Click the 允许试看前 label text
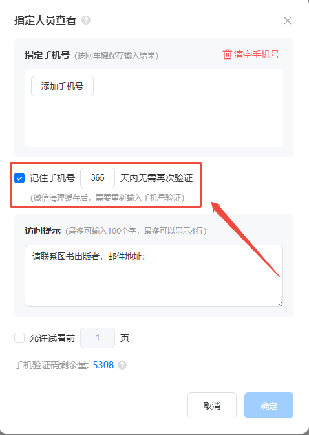The width and height of the screenshot is (309, 435). click(52, 338)
